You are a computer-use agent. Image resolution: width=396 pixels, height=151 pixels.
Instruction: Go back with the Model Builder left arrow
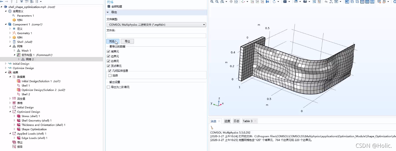tap(1, 1)
